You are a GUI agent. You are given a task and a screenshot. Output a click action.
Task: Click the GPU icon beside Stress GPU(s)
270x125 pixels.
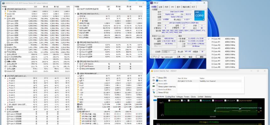[x=154, y=92]
